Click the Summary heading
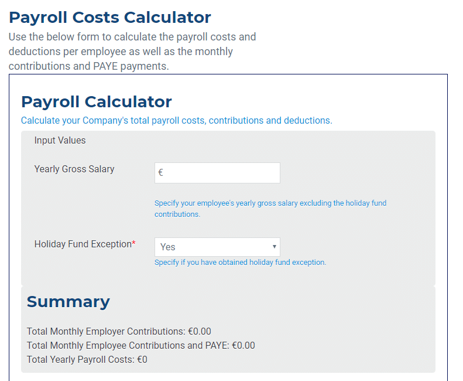This screenshot has height=381, width=463. [68, 302]
